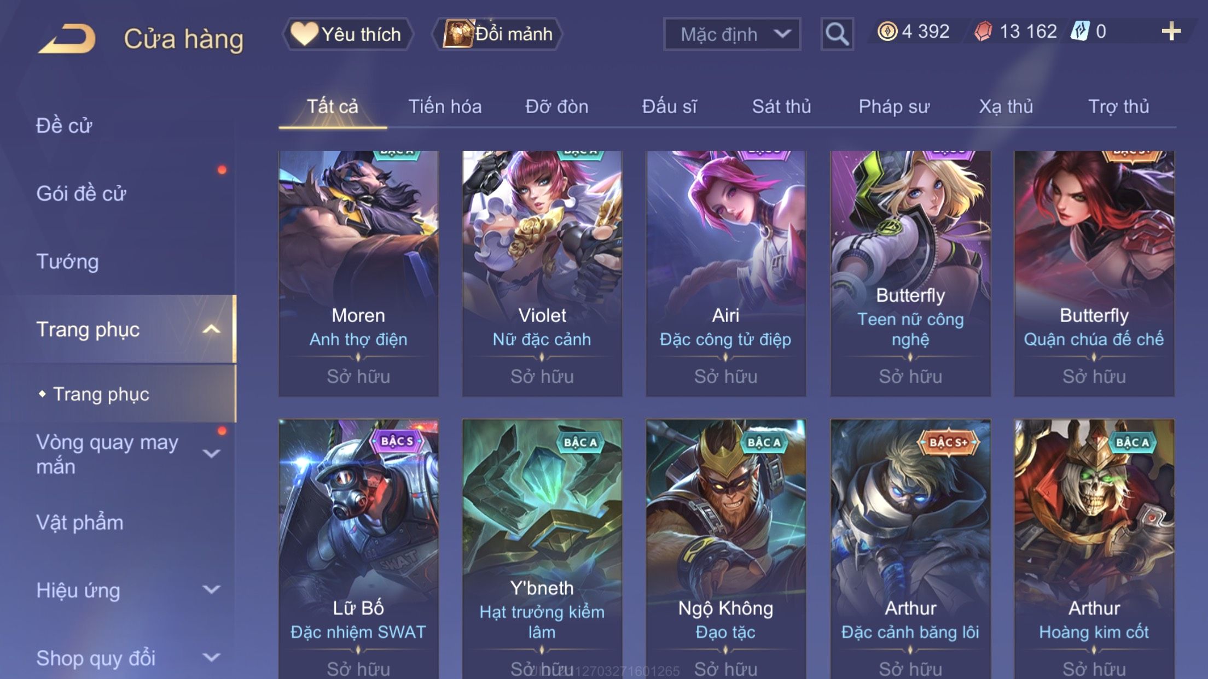The width and height of the screenshot is (1208, 679).
Task: Open Đổi mảnh fragment exchange chest
Action: tap(498, 34)
